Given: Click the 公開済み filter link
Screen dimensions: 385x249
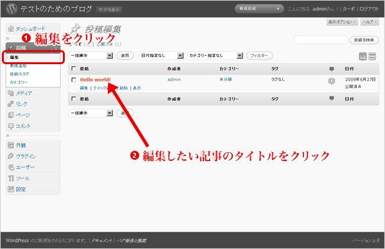Looking at the screenshot, I should (x=105, y=44).
